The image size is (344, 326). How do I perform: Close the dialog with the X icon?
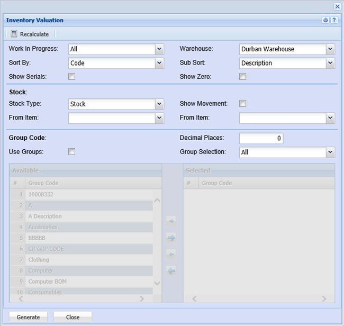pyautogui.click(x=337, y=6)
